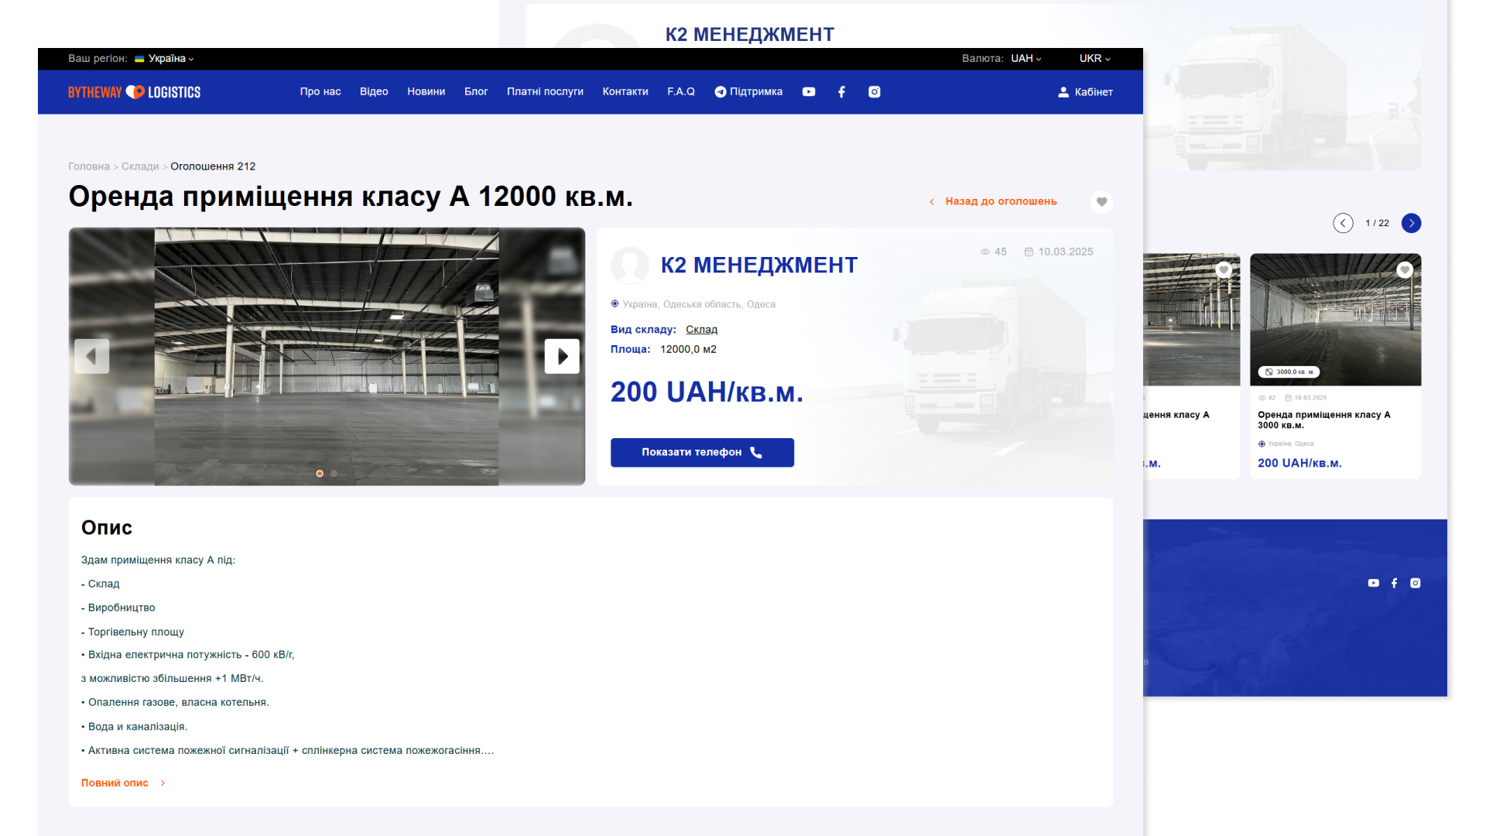
Task: Click Площа value 12000,0 м2
Action: click(x=688, y=350)
